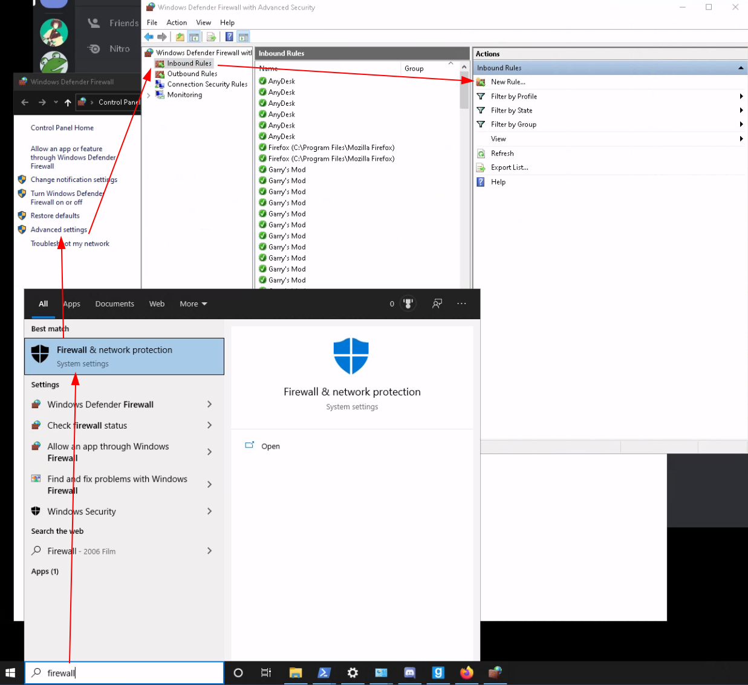The width and height of the screenshot is (748, 685).
Task: Click the Open action for Firewall & network protection
Action: click(x=270, y=446)
